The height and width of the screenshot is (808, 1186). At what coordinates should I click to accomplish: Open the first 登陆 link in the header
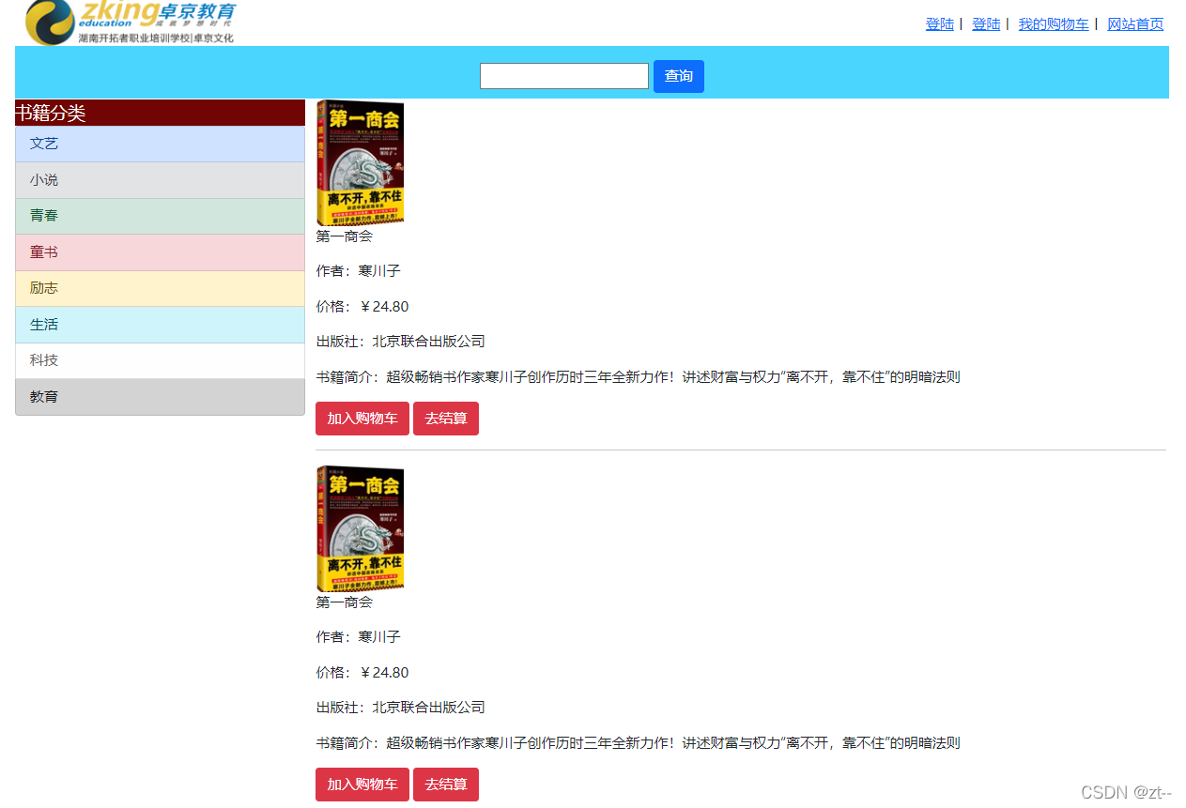[939, 24]
